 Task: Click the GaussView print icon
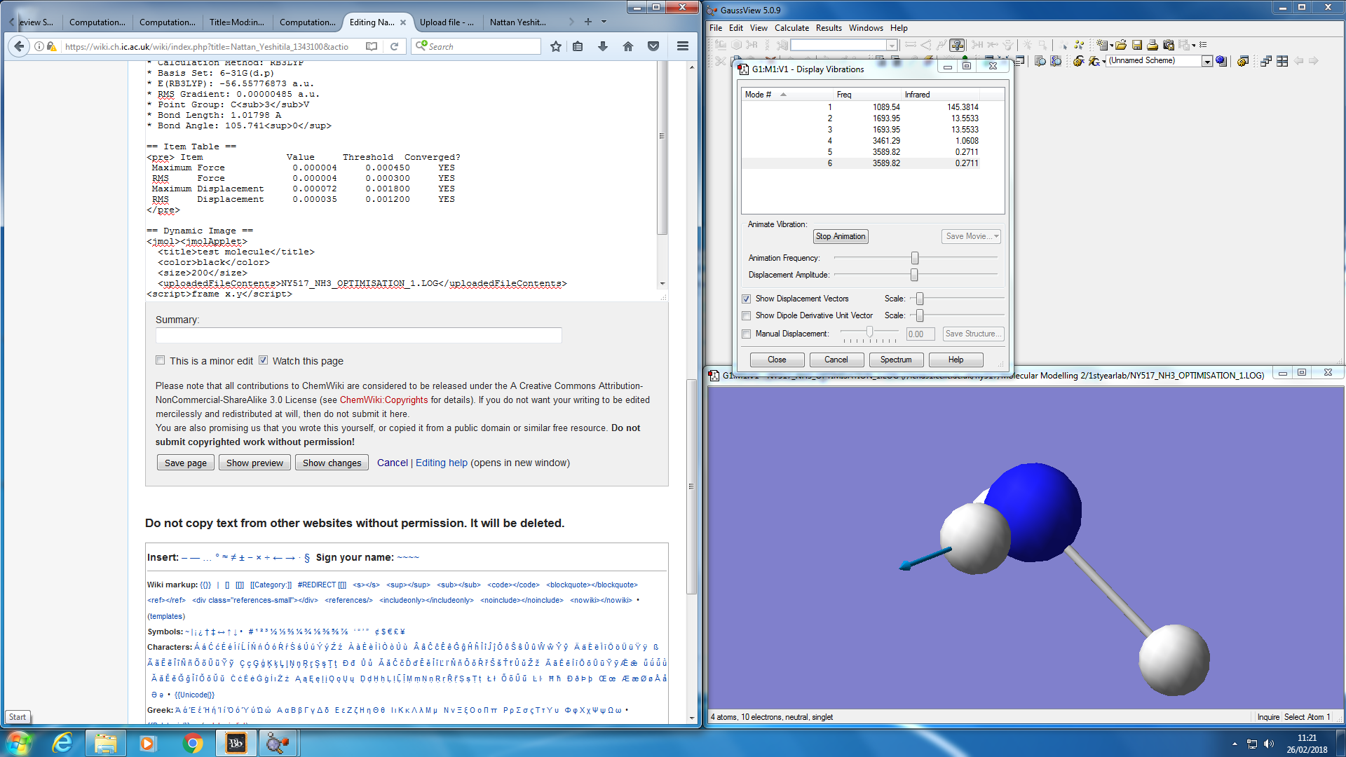click(1153, 45)
